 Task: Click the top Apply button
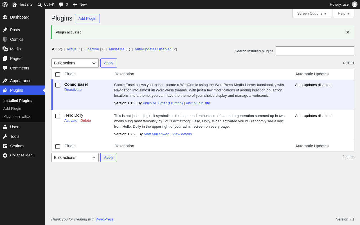pos(109,63)
